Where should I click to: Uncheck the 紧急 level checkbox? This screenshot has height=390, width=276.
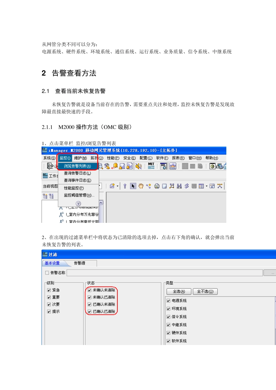click(49, 290)
